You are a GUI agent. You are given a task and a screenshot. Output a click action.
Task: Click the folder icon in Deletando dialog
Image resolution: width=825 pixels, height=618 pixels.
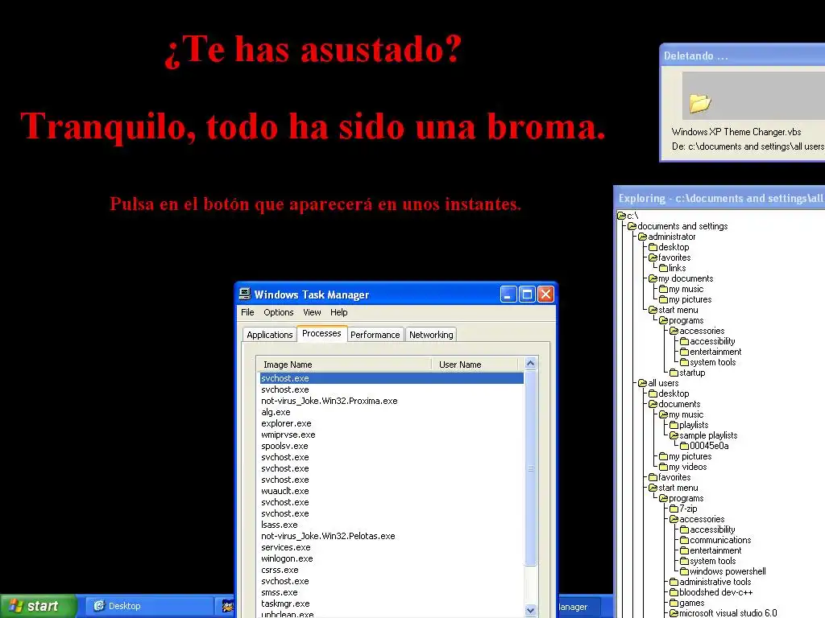700,102
